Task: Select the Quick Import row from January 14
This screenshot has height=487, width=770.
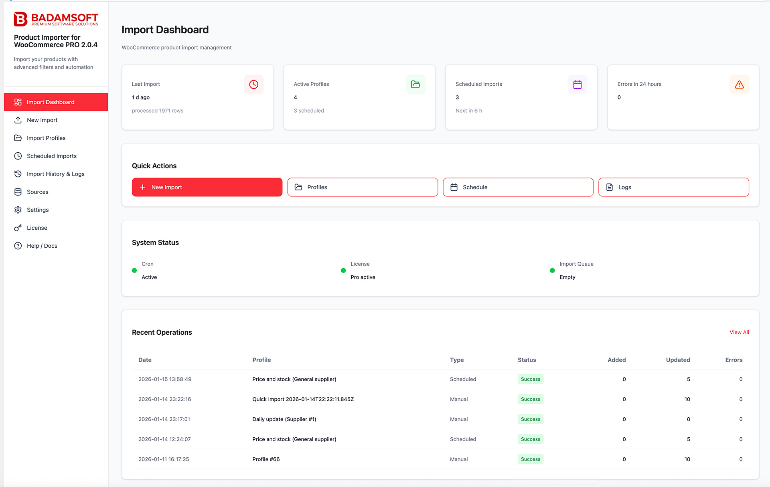Action: point(303,399)
